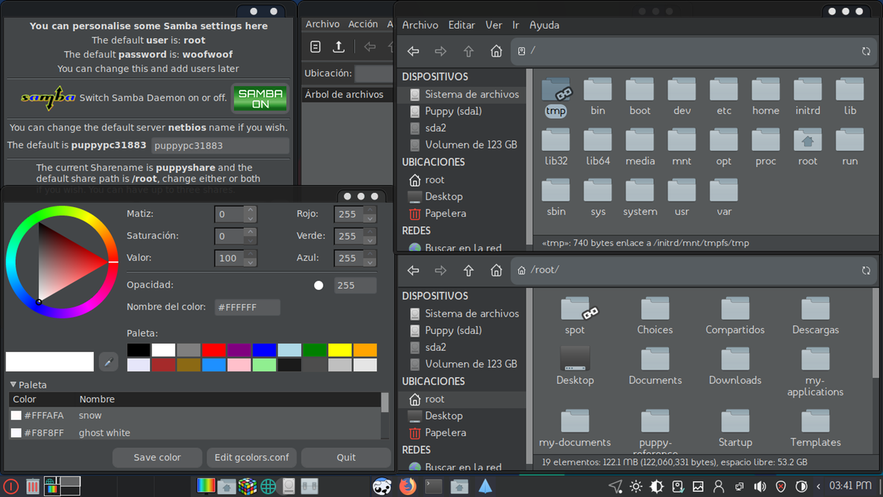Select sda2 in the lower sidebar
This screenshot has height=497, width=883.
461,347
